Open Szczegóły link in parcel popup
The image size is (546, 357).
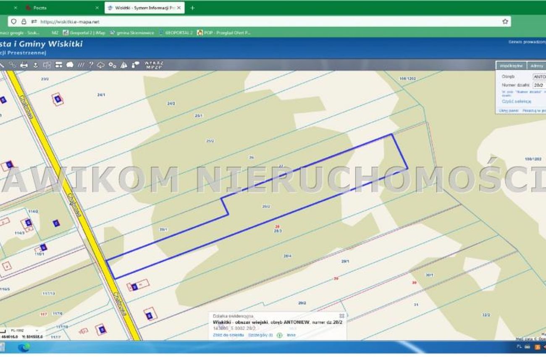click(x=260, y=335)
